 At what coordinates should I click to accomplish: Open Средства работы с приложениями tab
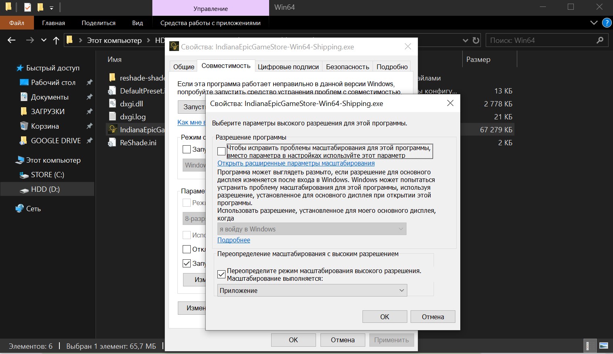click(210, 23)
